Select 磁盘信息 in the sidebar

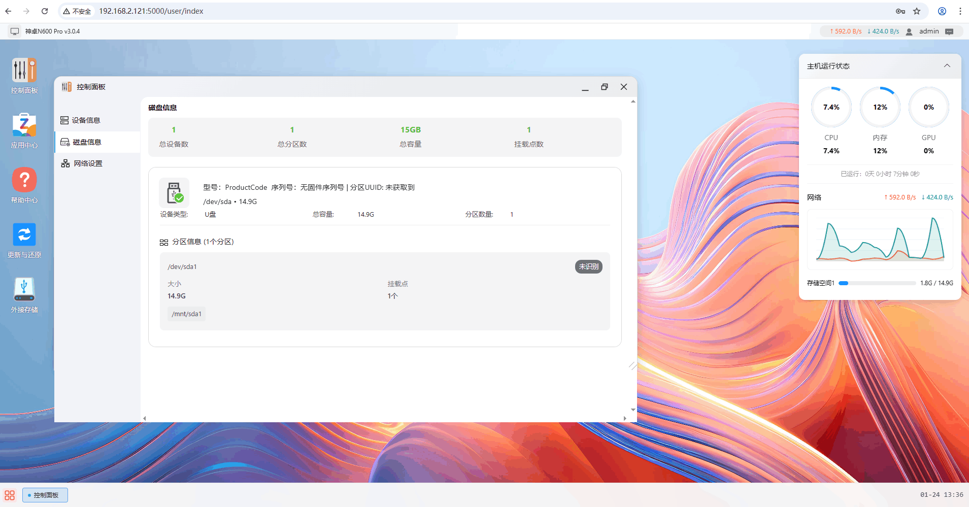tap(97, 142)
